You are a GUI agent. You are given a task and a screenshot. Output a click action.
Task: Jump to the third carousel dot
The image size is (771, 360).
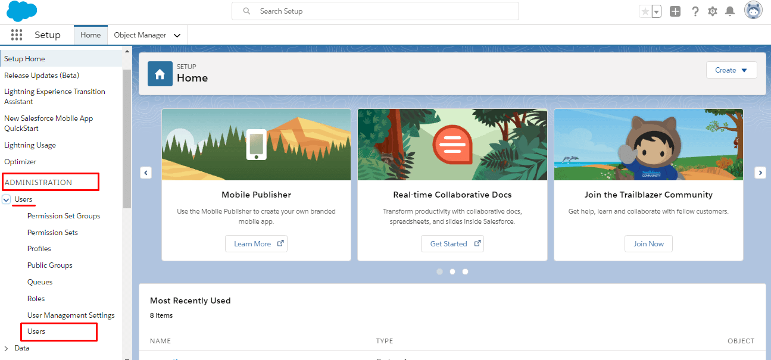[465, 271]
